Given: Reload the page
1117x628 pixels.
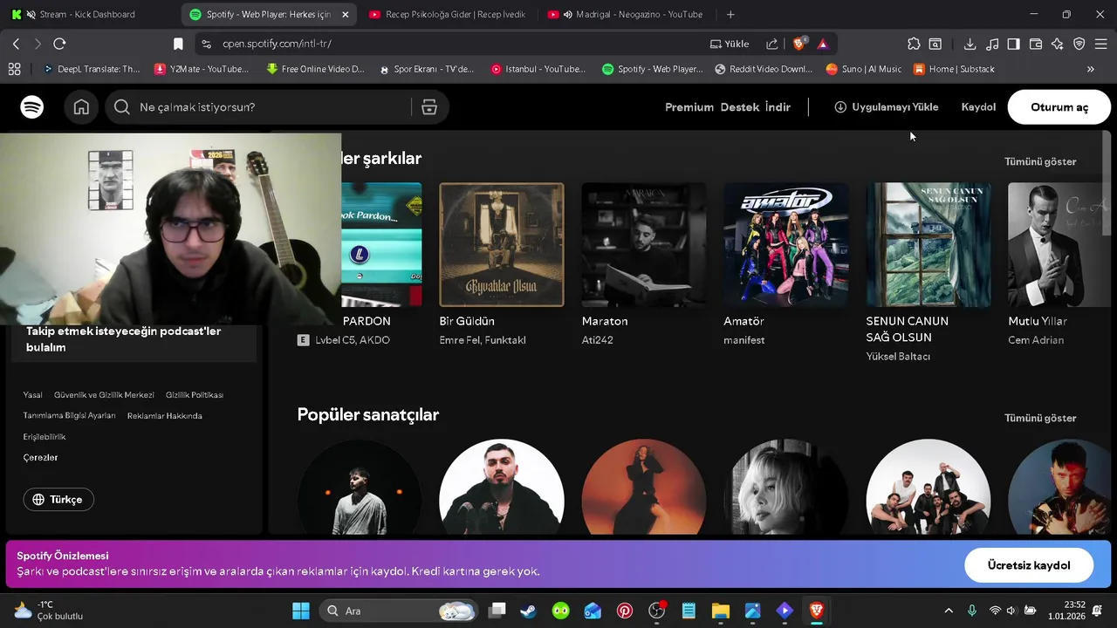Looking at the screenshot, I should (x=59, y=44).
